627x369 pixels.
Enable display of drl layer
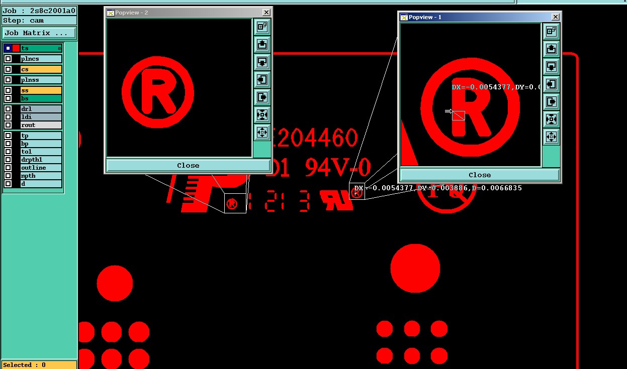click(x=8, y=109)
